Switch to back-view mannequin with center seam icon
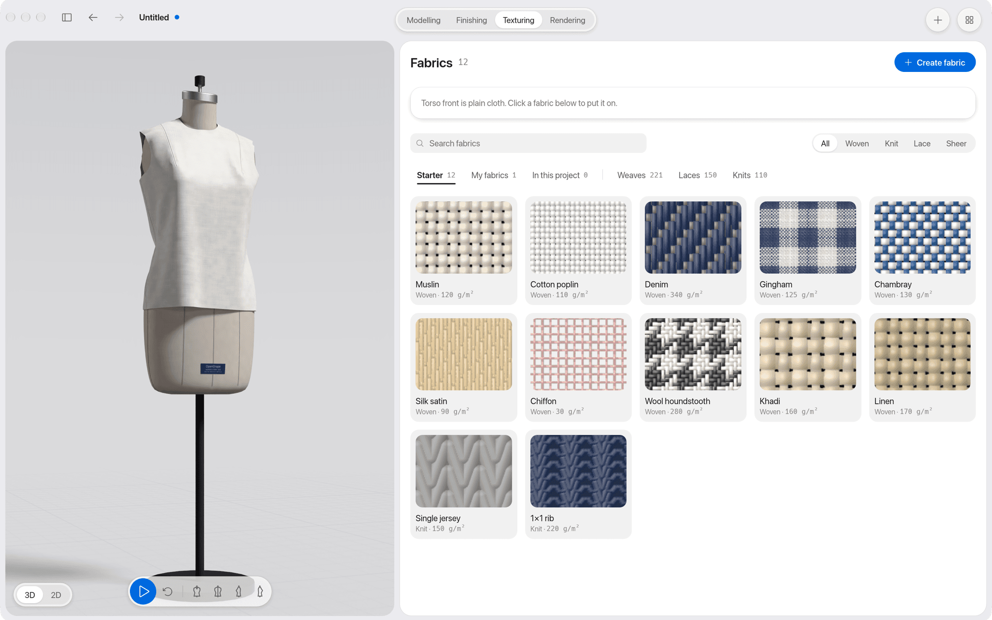The width and height of the screenshot is (992, 620). (x=218, y=591)
